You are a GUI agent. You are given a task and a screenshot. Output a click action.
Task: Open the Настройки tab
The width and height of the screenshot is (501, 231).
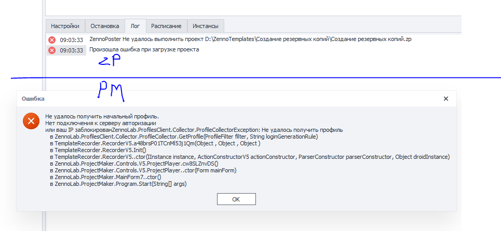[65, 26]
